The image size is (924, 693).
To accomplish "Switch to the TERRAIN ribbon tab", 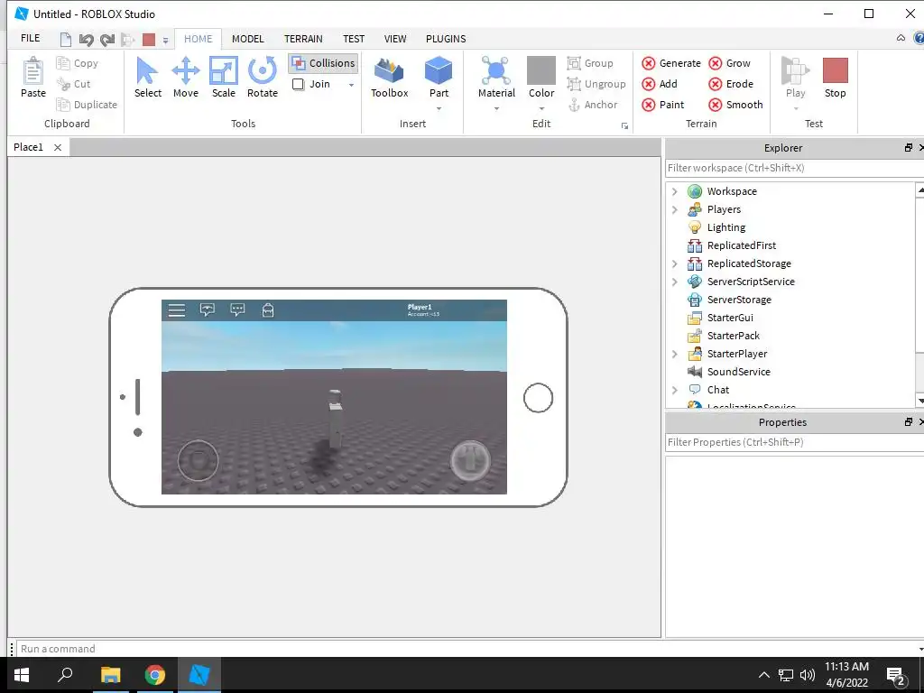I will pos(303,38).
